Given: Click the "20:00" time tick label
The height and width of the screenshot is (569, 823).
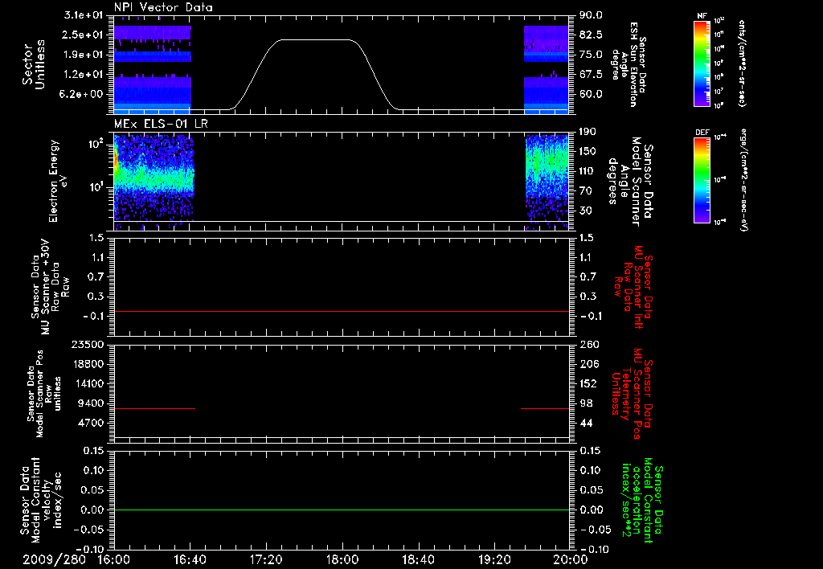Looking at the screenshot, I should click(x=571, y=559).
